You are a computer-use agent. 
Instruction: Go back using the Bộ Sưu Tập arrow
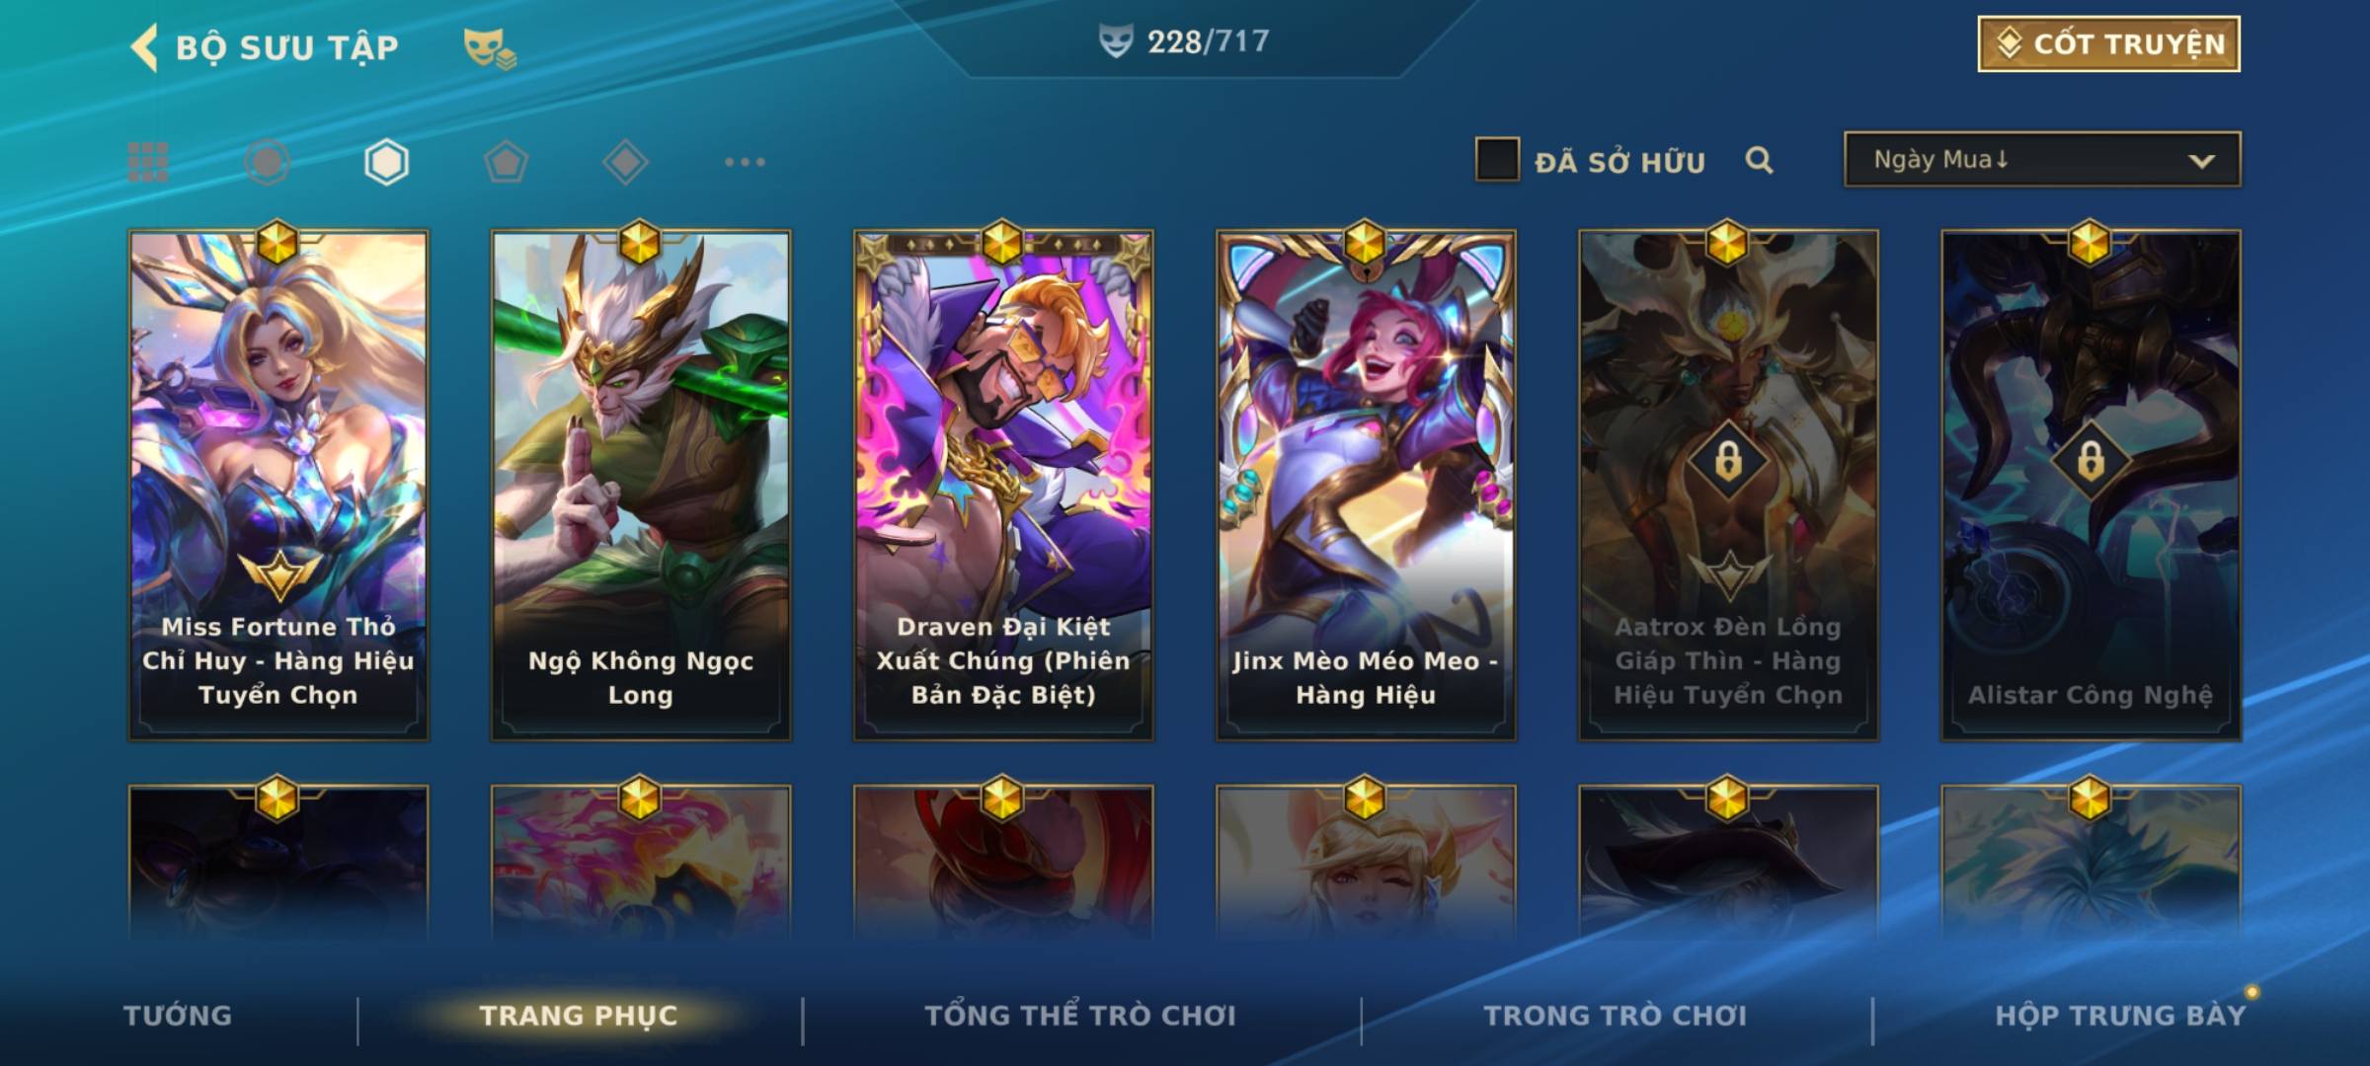click(144, 47)
